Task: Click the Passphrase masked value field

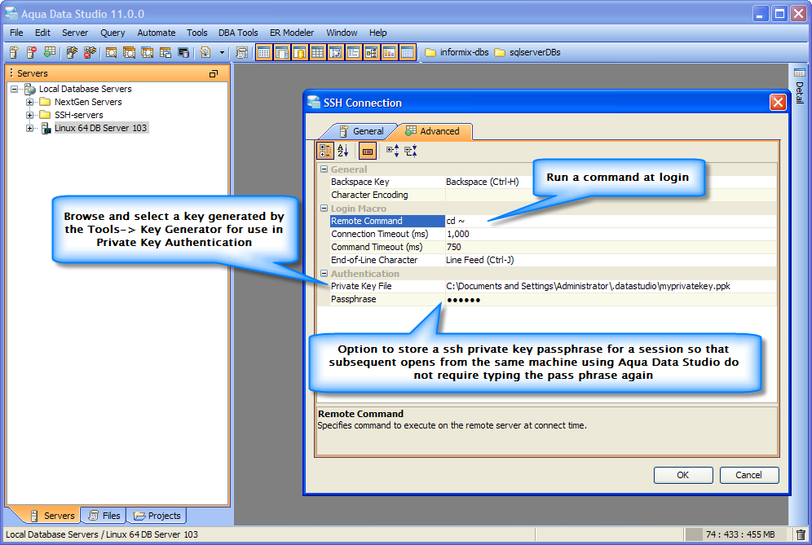Action: click(611, 299)
